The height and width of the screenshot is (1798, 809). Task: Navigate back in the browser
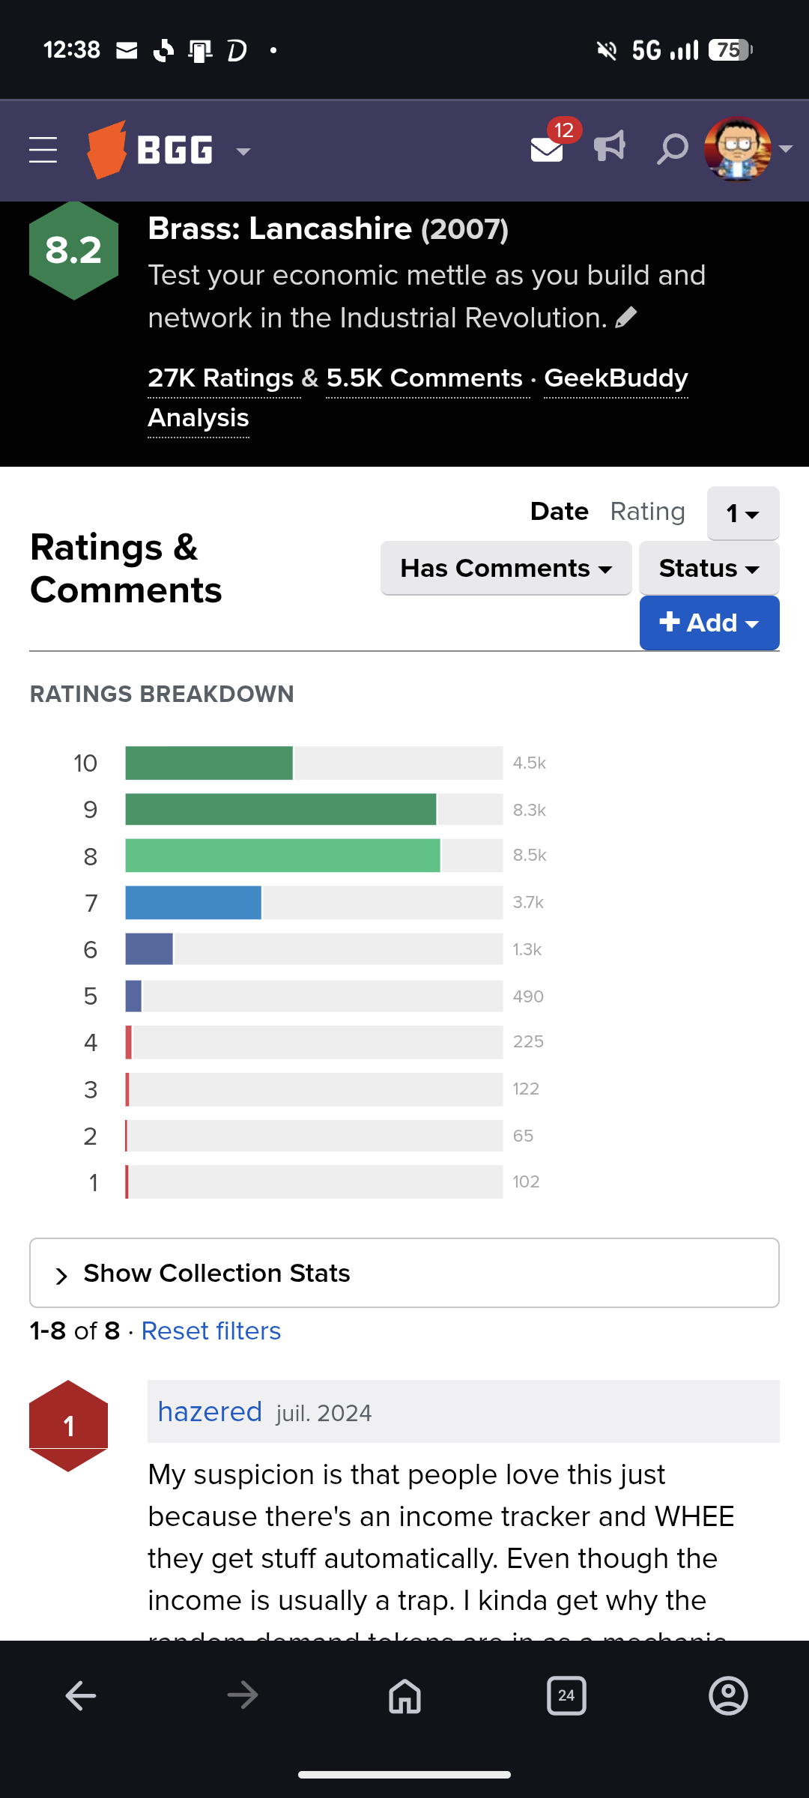point(81,1695)
